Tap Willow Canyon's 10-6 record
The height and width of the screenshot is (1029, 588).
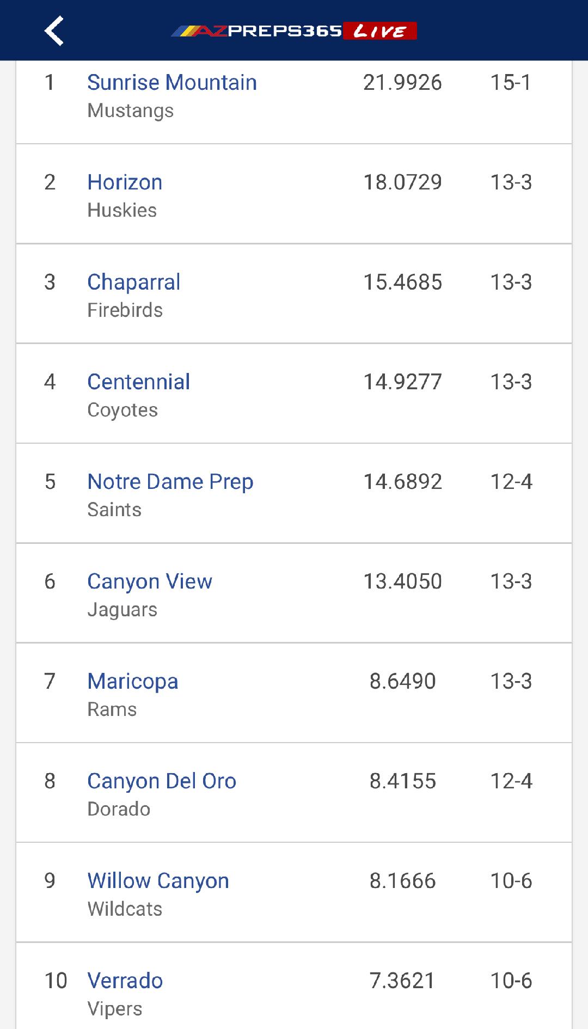[511, 881]
